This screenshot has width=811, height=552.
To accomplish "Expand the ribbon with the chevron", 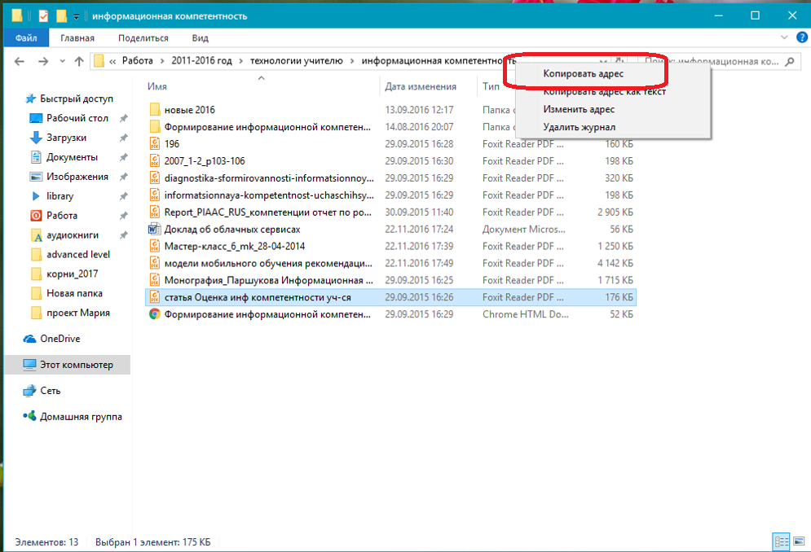I will [x=784, y=37].
